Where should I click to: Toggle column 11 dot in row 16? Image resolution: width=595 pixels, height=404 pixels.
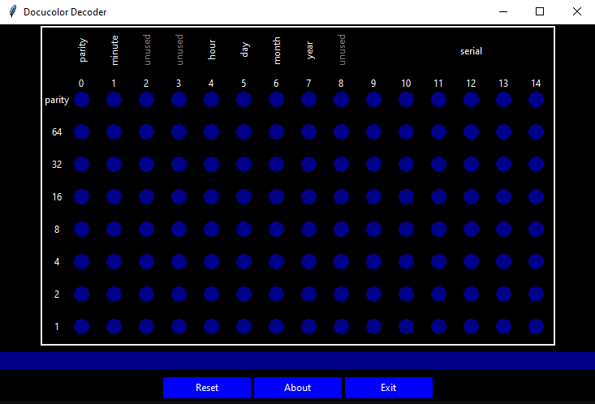coord(438,197)
